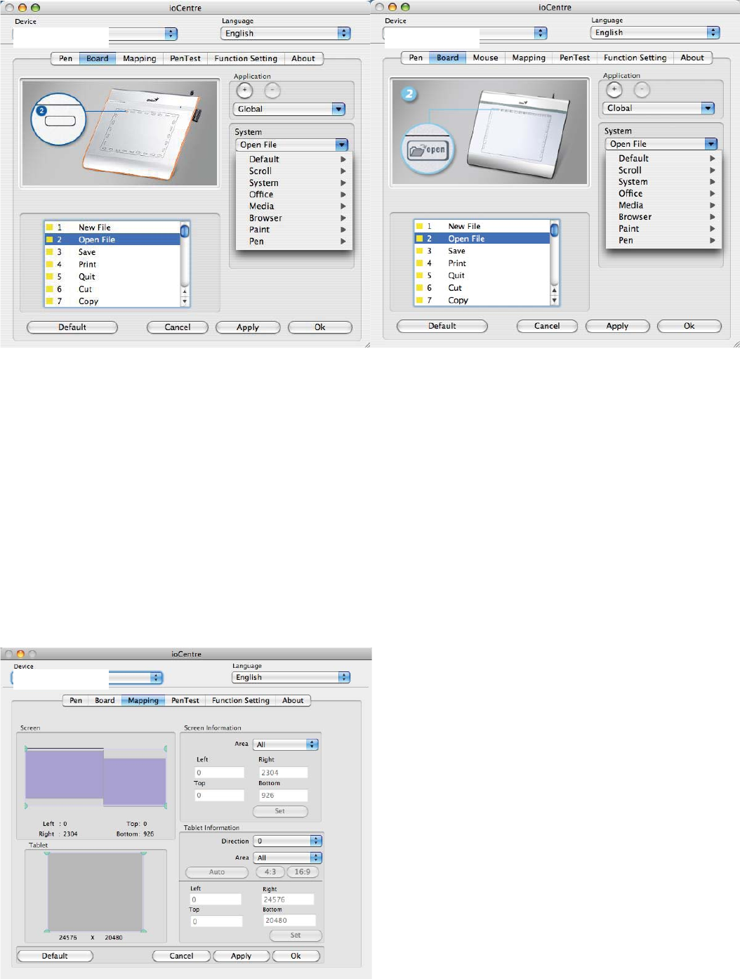Click Cancel button in Mapping window
740x979 pixels.
point(181,956)
